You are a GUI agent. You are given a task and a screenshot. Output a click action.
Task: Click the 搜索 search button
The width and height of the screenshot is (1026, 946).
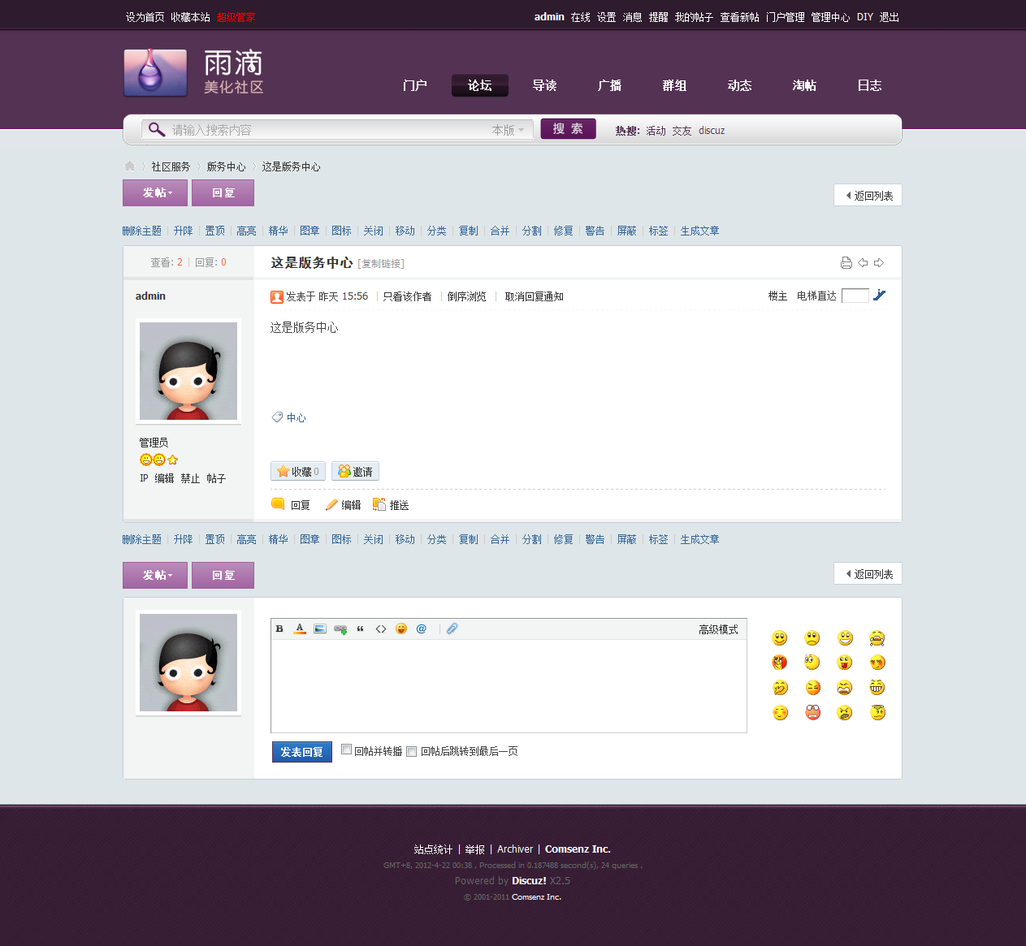[568, 128]
